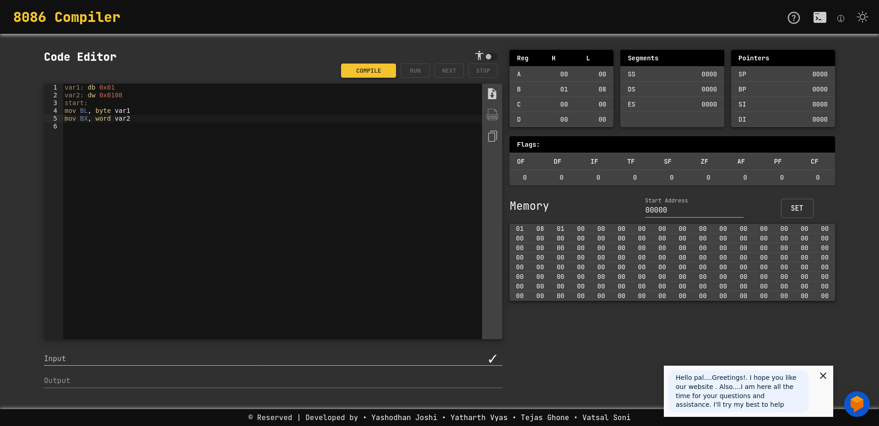Screen dimensions: 879x426
Task: Edit the Start Address field
Action: click(694, 210)
